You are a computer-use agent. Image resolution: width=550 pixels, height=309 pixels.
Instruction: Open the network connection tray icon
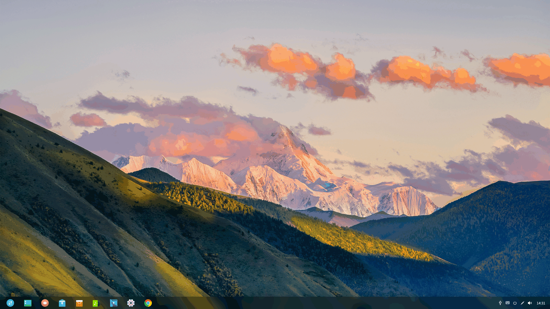point(522,303)
